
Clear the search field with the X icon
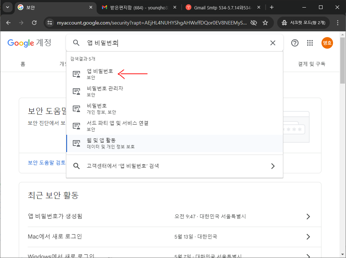273,43
